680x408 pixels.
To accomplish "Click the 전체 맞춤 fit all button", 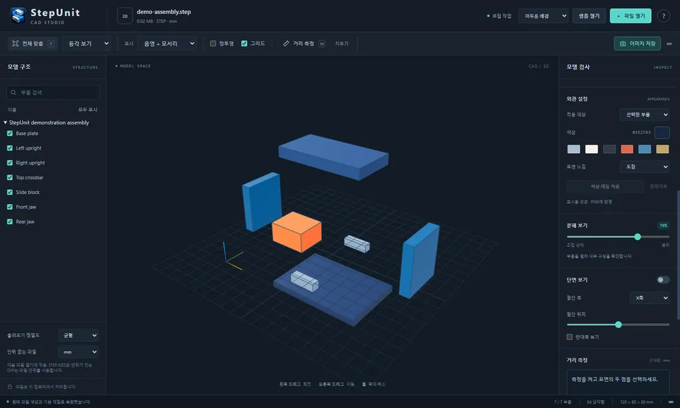I will pyautogui.click(x=33, y=43).
